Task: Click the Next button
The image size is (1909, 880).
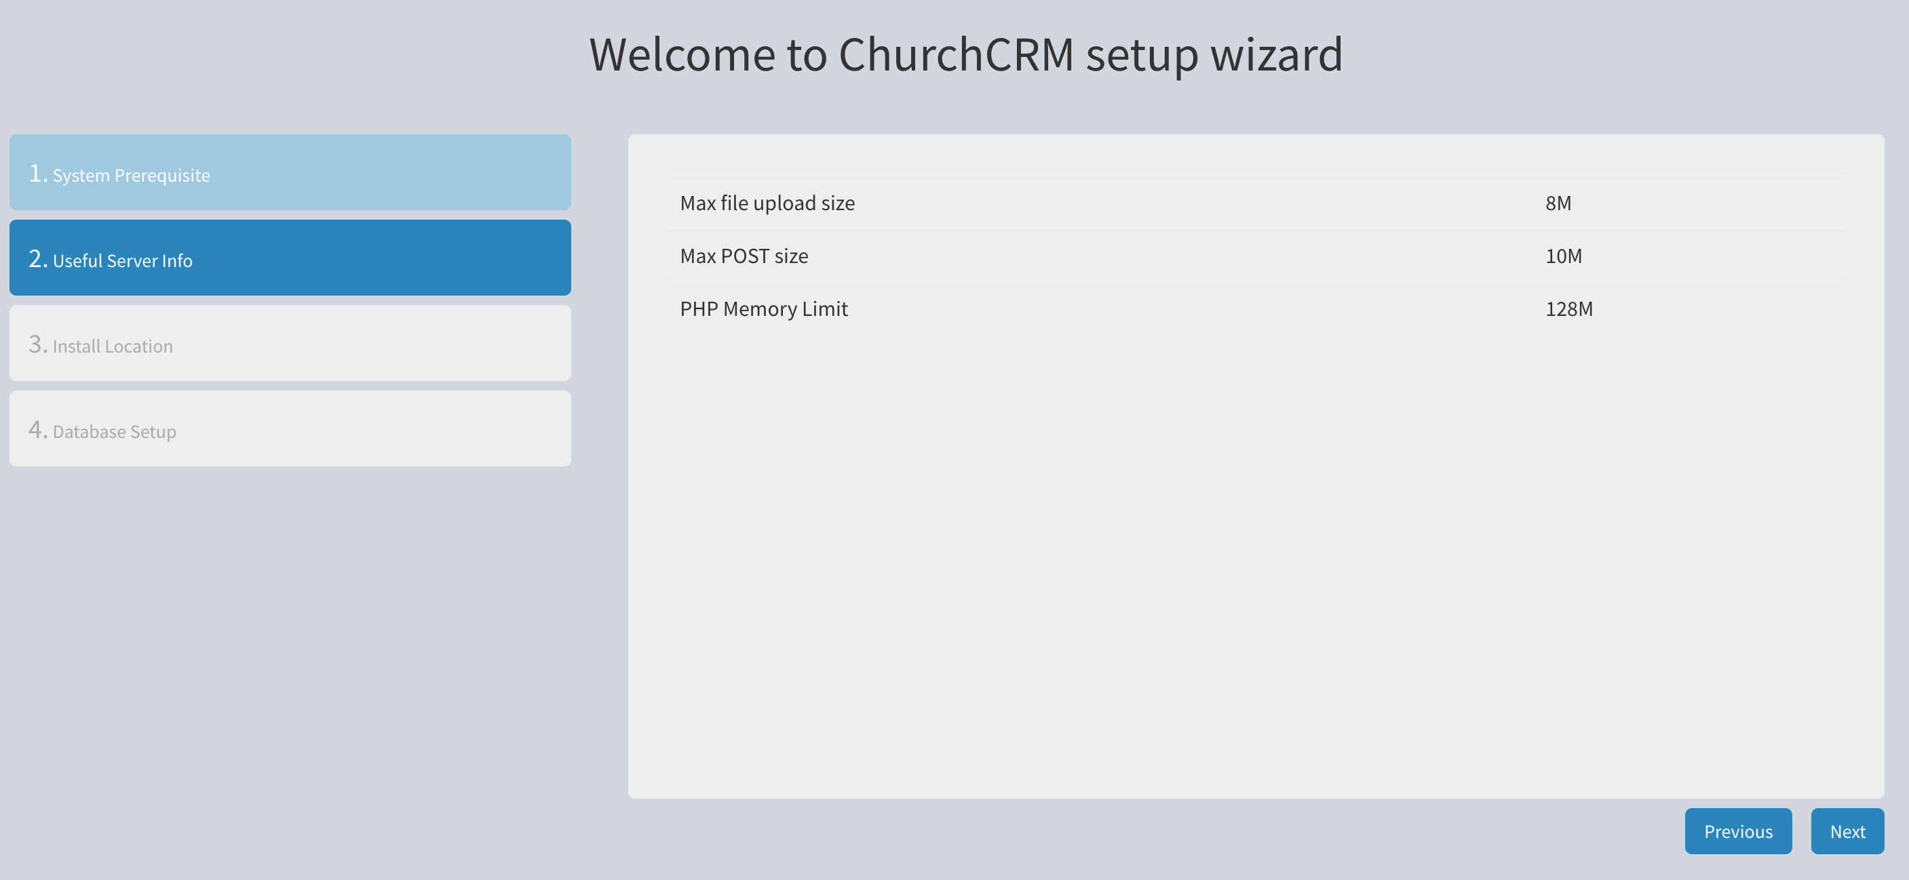Action: pos(1847,831)
